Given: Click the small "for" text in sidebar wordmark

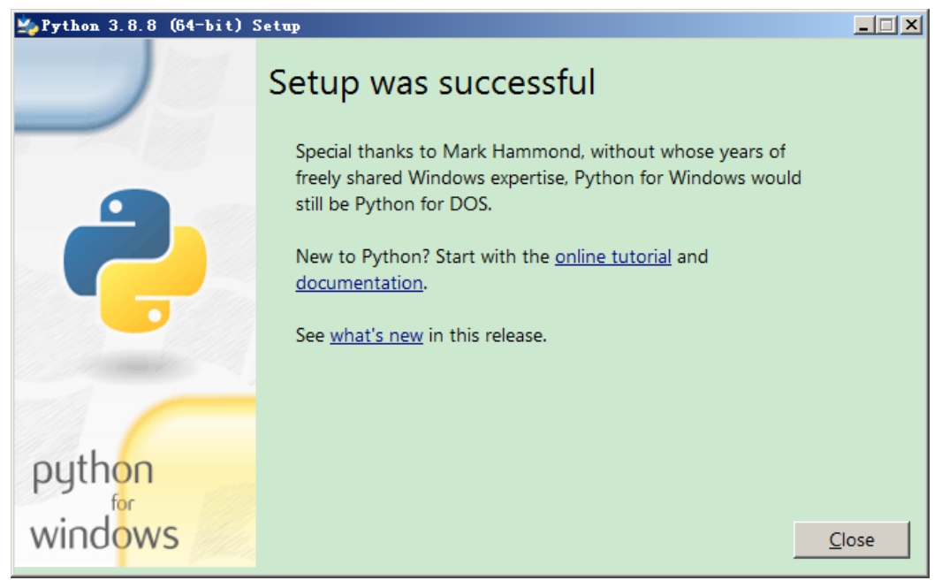Looking at the screenshot, I should (122, 503).
